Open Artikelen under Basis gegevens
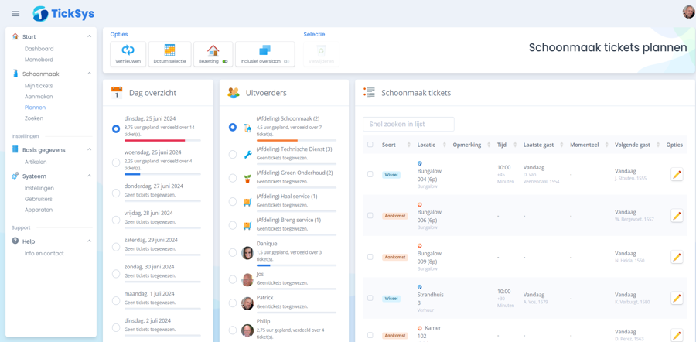Viewport: 696px width, 342px height. [36, 162]
